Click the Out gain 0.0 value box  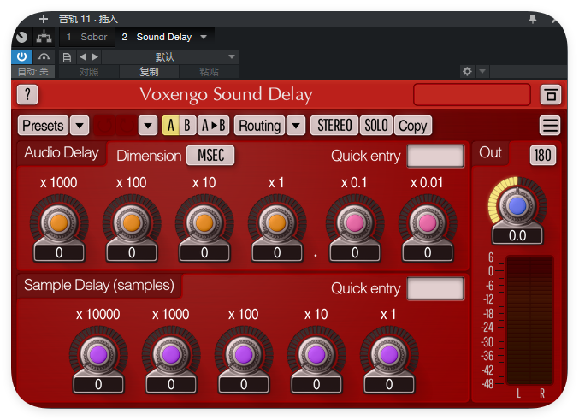coord(517,236)
